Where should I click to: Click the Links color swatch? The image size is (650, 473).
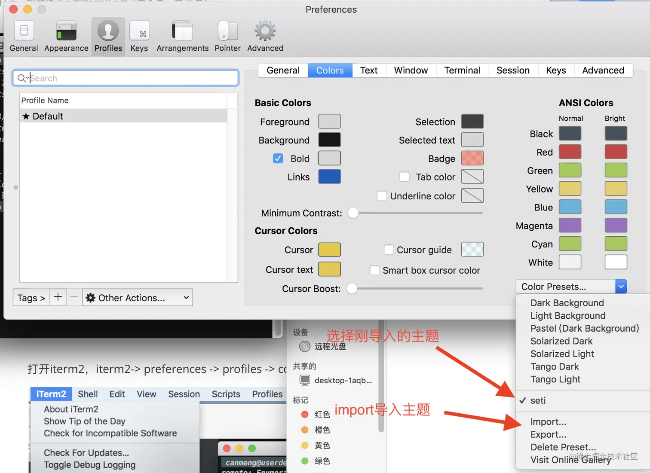click(329, 177)
